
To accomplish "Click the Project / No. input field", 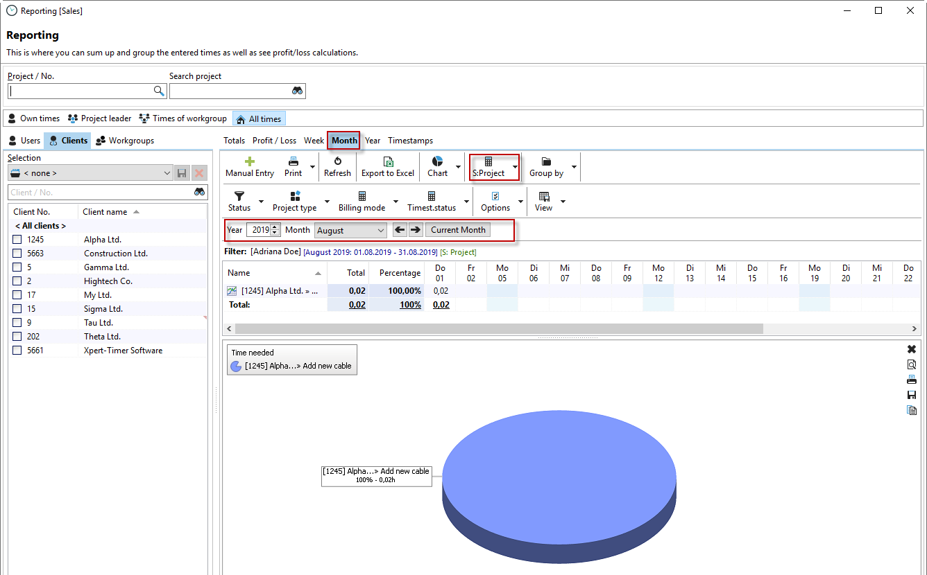I will click(x=80, y=91).
